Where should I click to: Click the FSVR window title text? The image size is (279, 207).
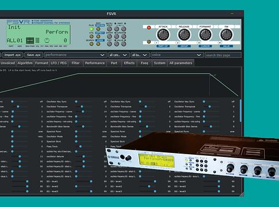click(112, 14)
